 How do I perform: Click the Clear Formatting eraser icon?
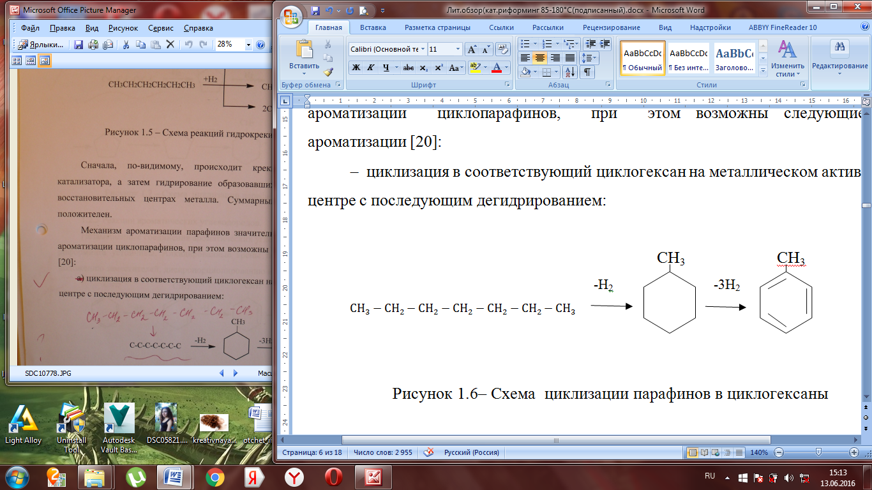click(503, 49)
